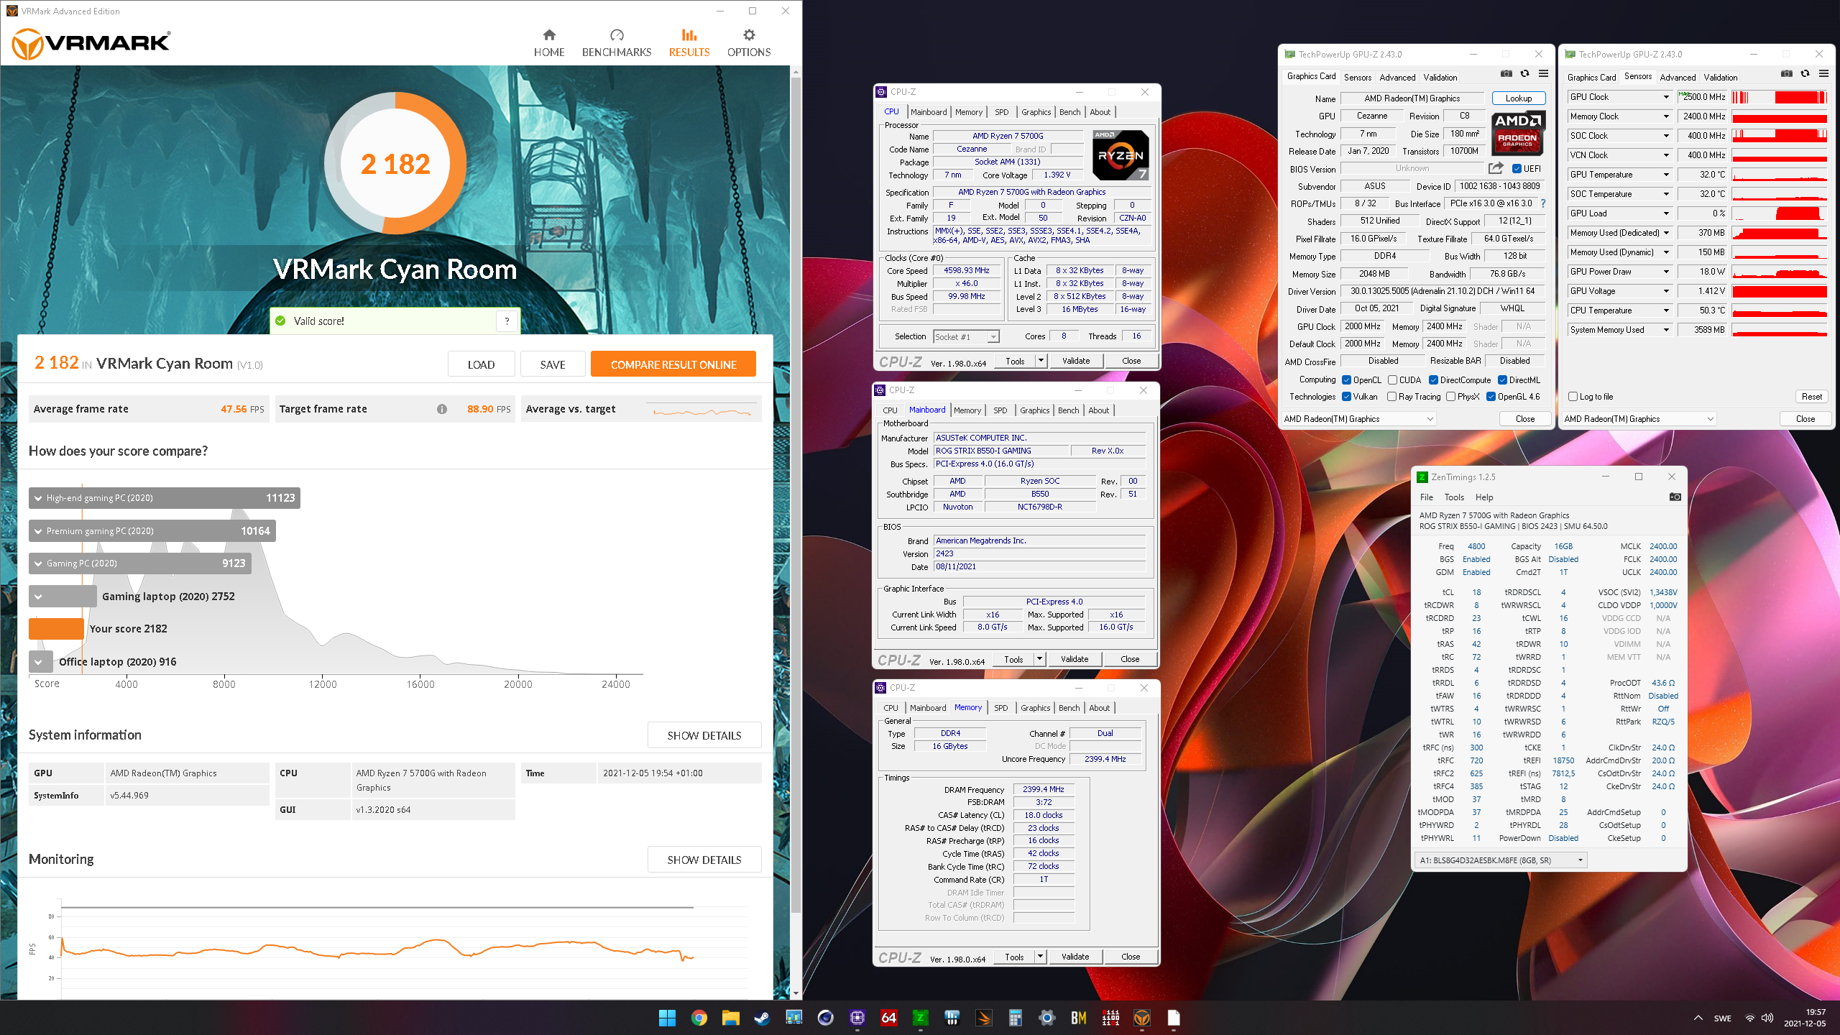Enable Log to file in GPU-Z Sensors
This screenshot has height=1035, width=1840.
(x=1573, y=397)
